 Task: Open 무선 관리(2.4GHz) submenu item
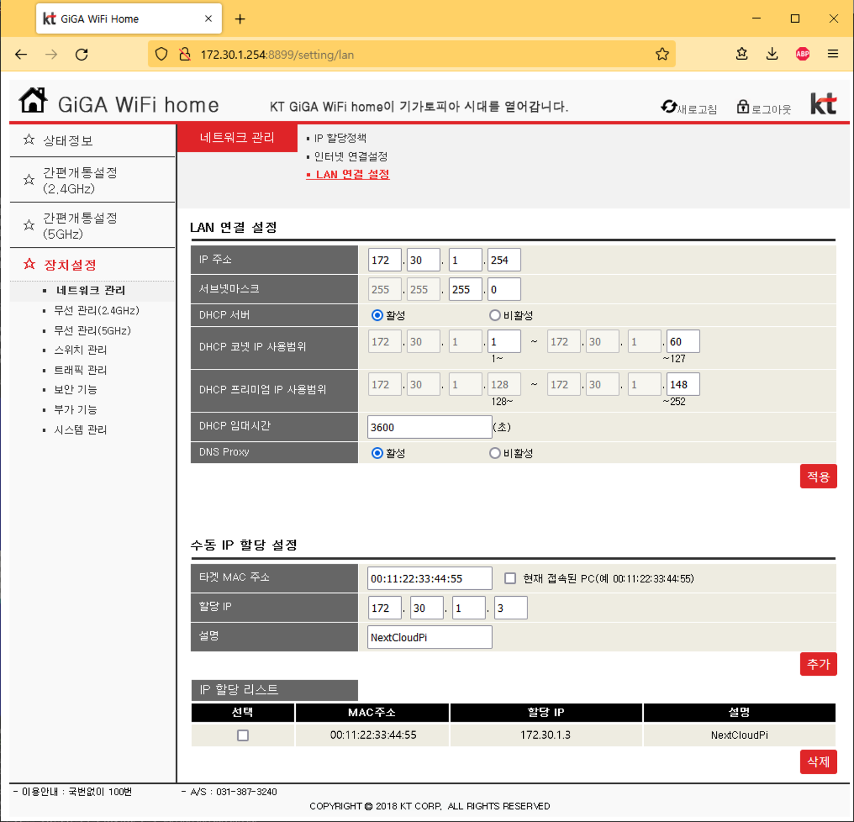point(96,311)
